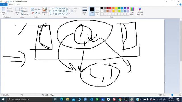The image size is (182, 102).
Task: Choose the Left arrow shape
Action: [x=64, y=11]
